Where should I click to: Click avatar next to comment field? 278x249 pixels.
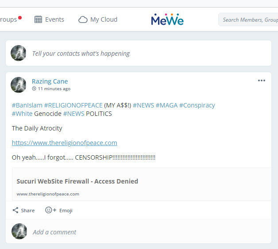(x=19, y=231)
